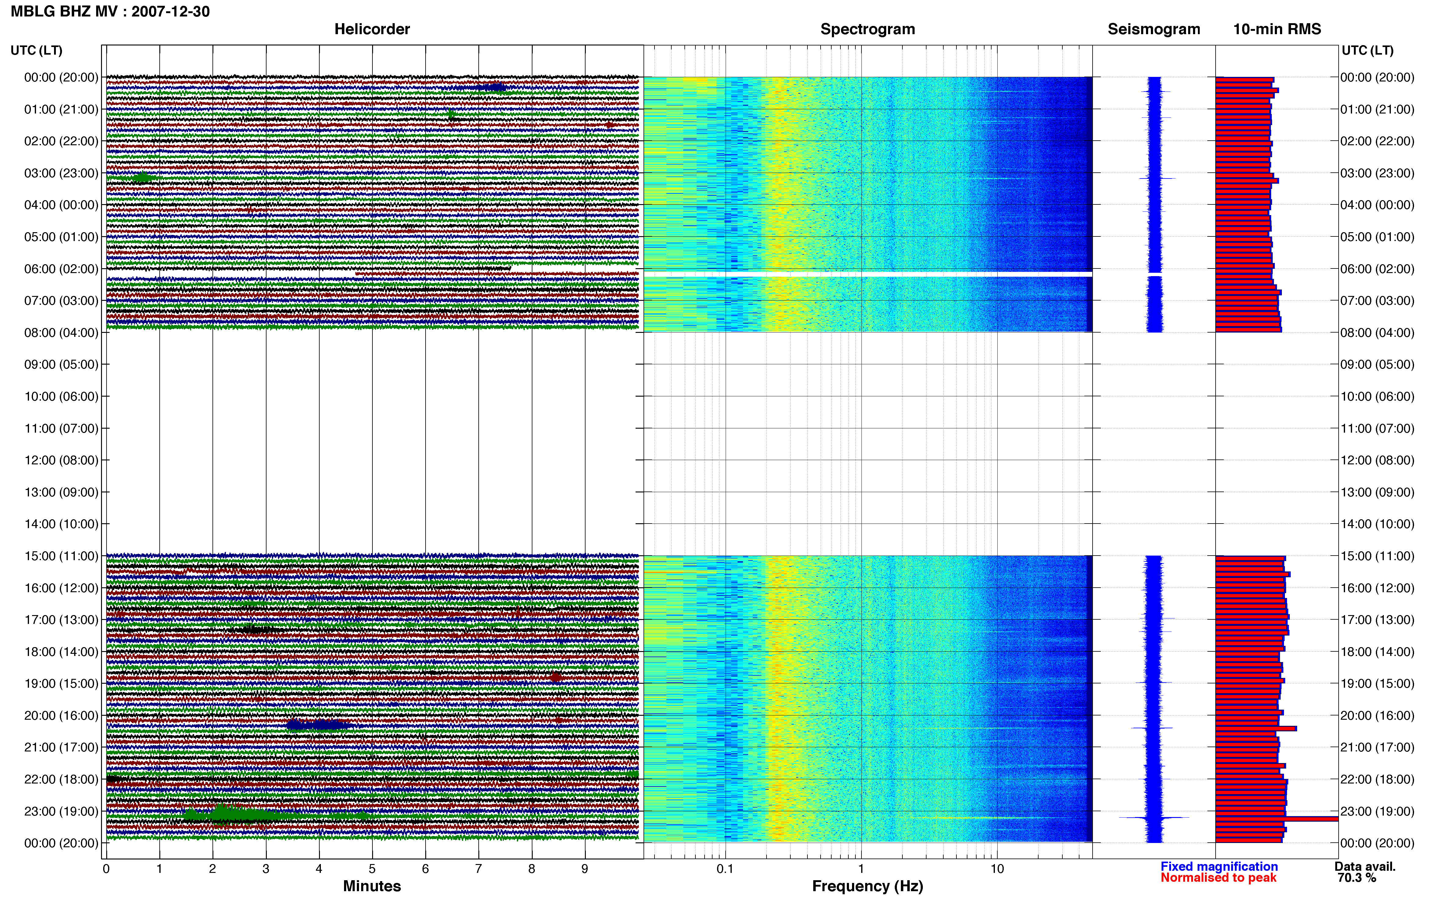Click the left '03:00 (23:00)' time label
Screen dimensions: 1447x904
[61, 173]
